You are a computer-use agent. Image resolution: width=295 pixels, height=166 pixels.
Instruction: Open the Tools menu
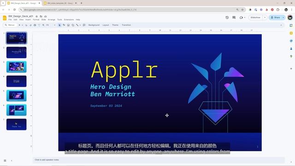[x=59, y=19]
